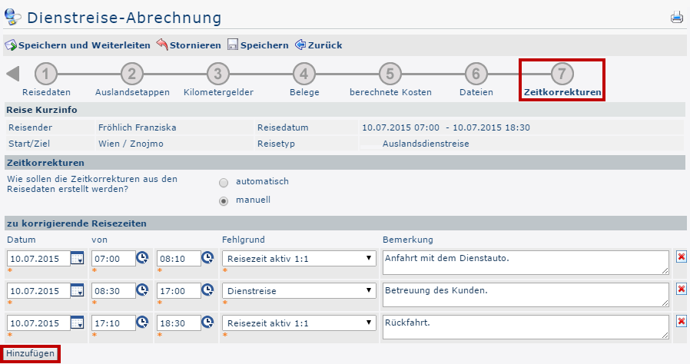Open clock picker for 07:00 start time

pos(142,259)
